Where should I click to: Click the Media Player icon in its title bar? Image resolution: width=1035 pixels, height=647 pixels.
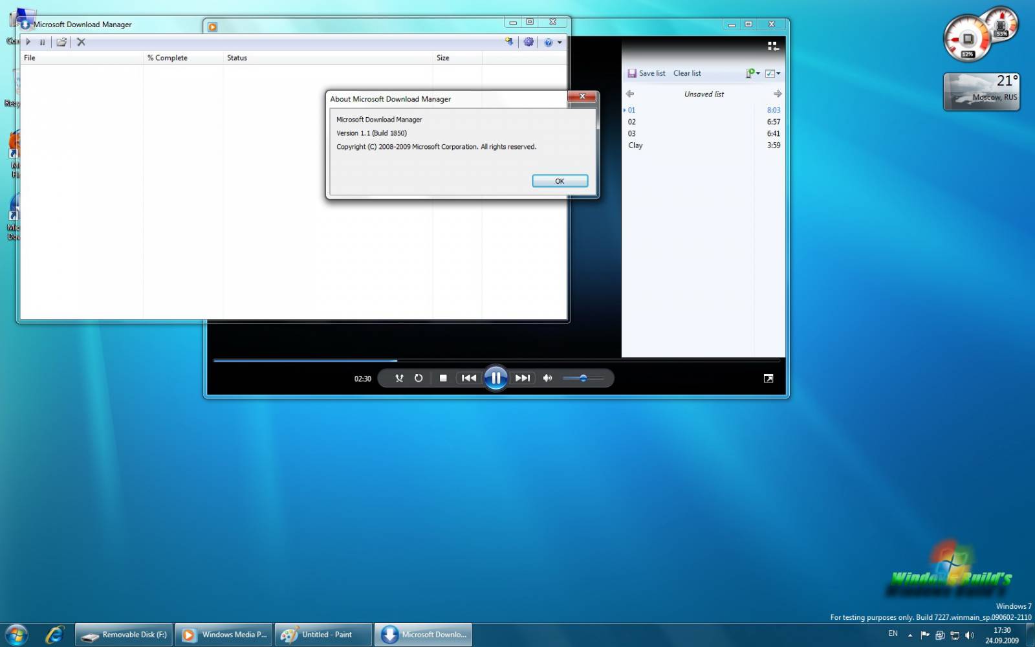213,27
